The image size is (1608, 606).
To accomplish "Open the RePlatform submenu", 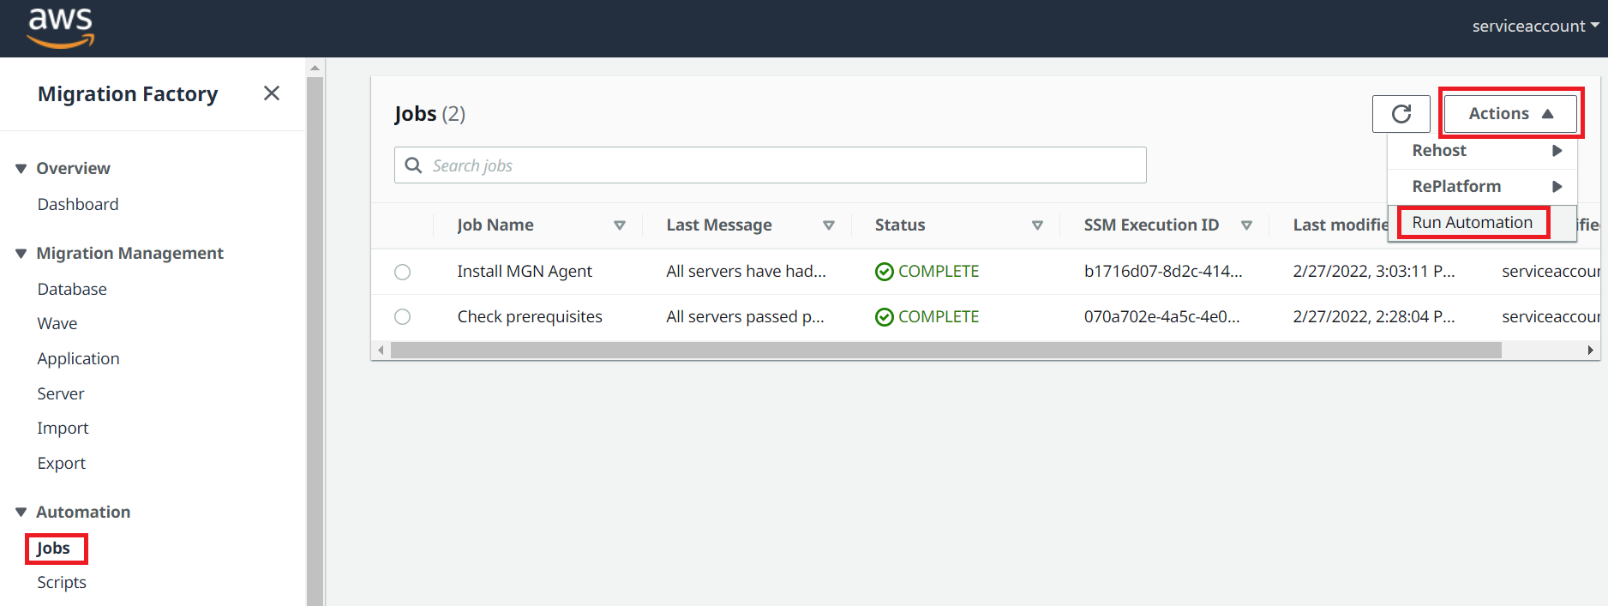I will pyautogui.click(x=1483, y=187).
